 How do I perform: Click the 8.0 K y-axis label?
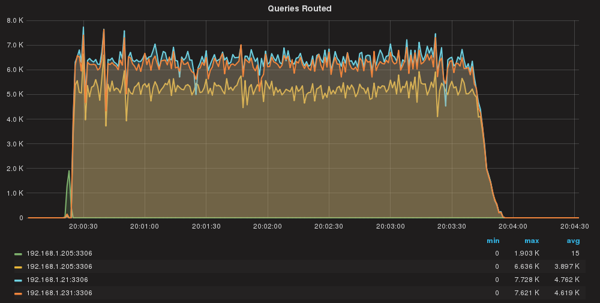pos(14,20)
